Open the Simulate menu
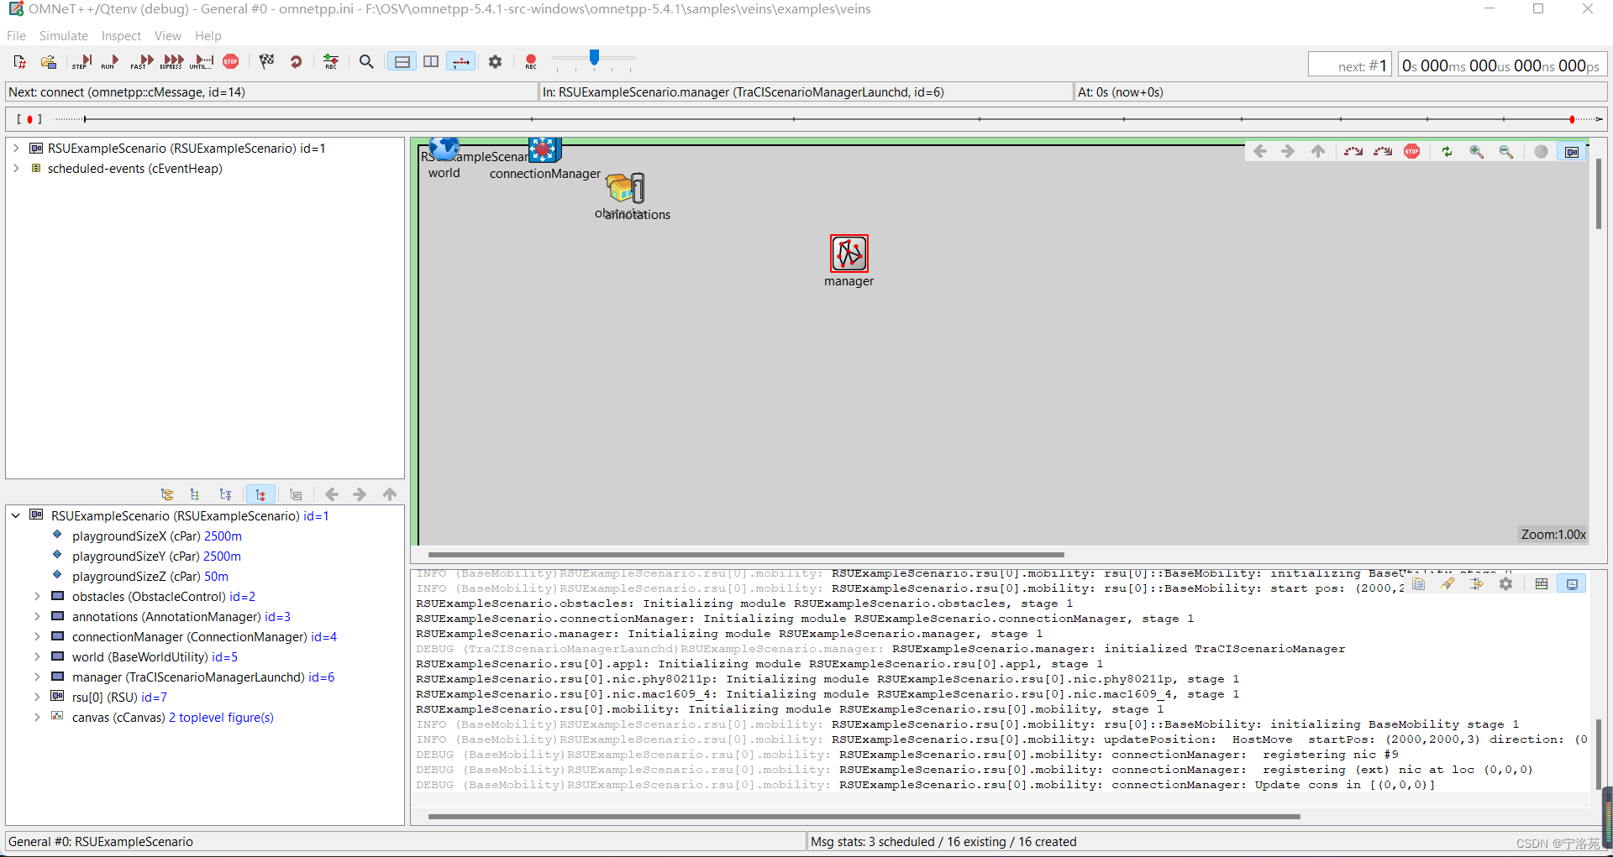 point(63,35)
